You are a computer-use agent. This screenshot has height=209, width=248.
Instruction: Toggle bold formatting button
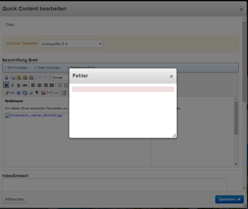[x=6, y=85]
